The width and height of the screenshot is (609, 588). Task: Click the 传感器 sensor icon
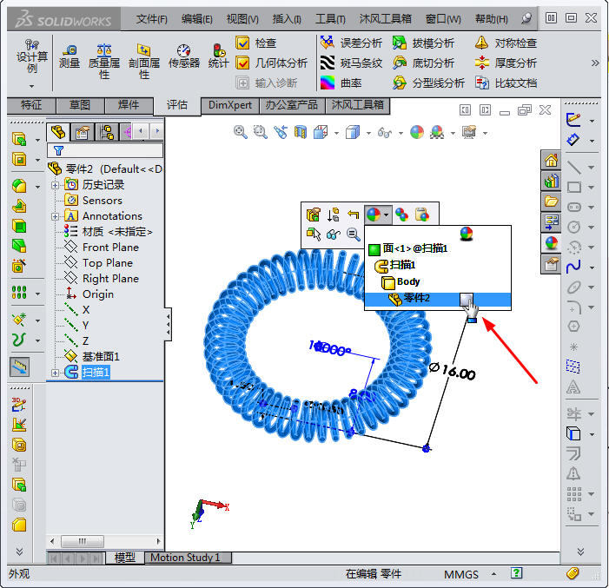[x=183, y=55]
